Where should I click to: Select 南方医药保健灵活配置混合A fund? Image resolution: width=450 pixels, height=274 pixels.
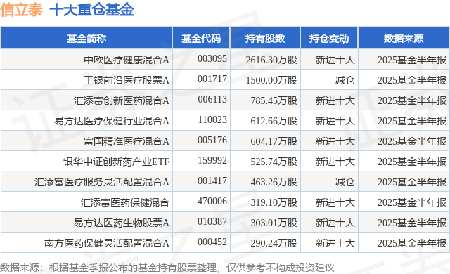tap(107, 243)
